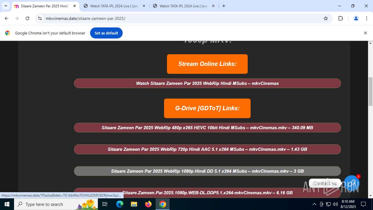Open the blue chat widget icon
Image resolution: width=373 pixels, height=210 pixels.
pyautogui.click(x=352, y=183)
